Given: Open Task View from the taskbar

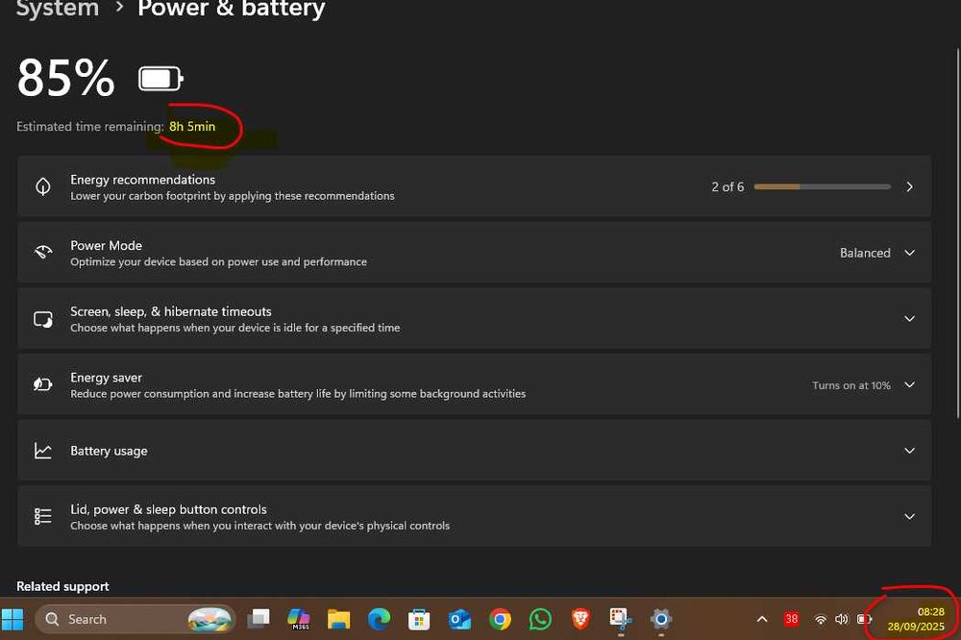Looking at the screenshot, I should click(x=258, y=619).
